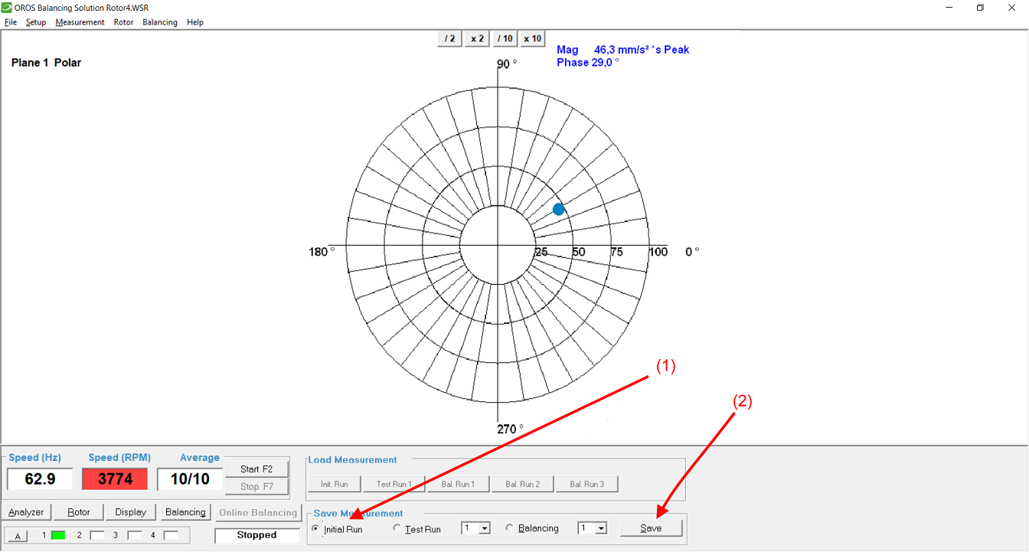Click the Stop F7 button
The width and height of the screenshot is (1029, 552).
[x=256, y=486]
